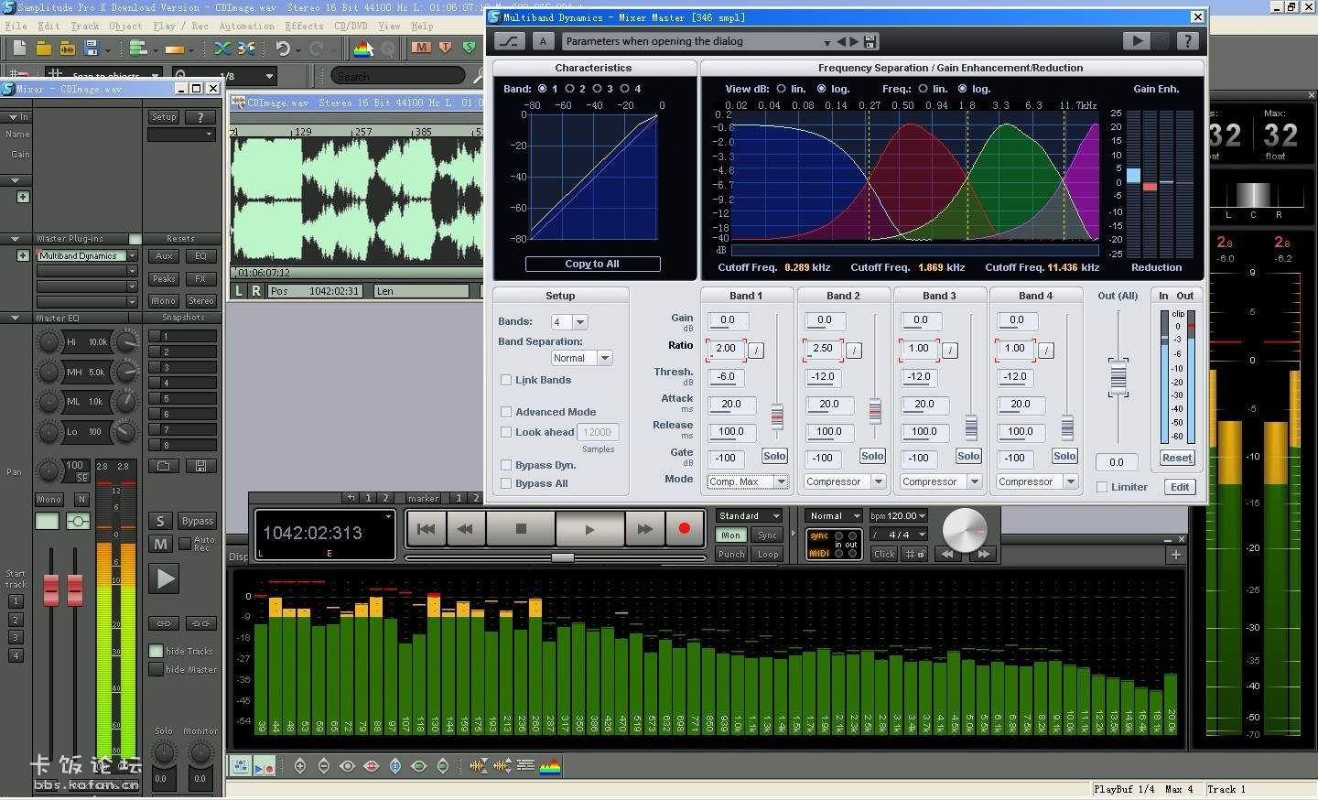Image resolution: width=1318 pixels, height=800 pixels.
Task: Click the red Record button
Action: pyautogui.click(x=684, y=529)
